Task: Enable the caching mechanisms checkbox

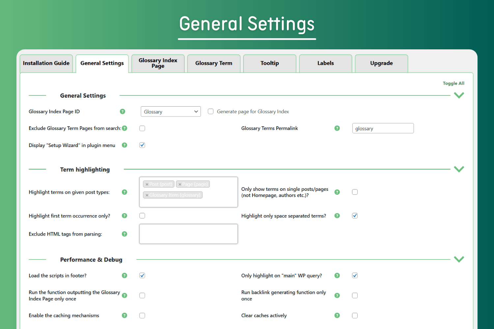Action: point(142,316)
